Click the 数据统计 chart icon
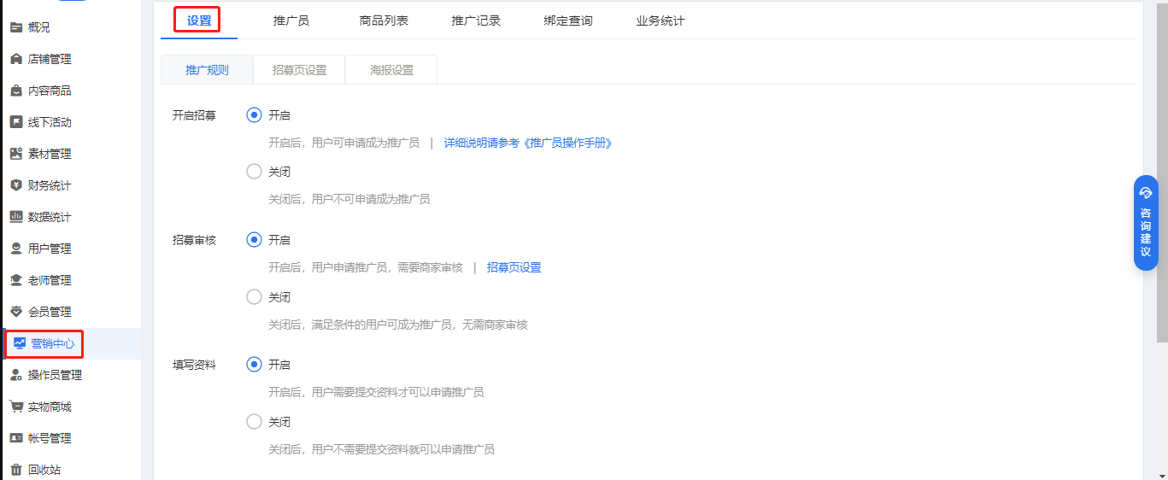Screen dimensions: 1168x480 click(x=16, y=217)
